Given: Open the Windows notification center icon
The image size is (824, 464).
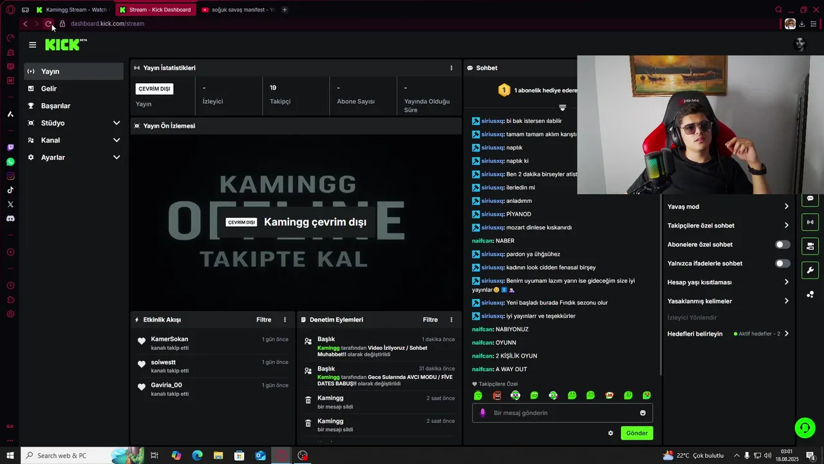Looking at the screenshot, I should click(x=810, y=456).
